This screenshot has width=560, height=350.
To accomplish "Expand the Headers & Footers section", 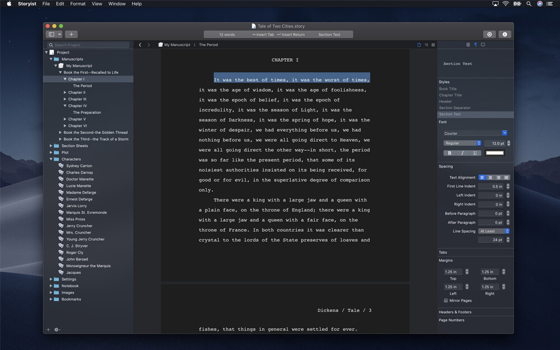I will 455,312.
